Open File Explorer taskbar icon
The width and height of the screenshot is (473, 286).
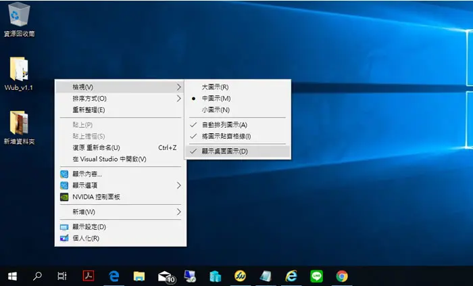tap(139, 276)
